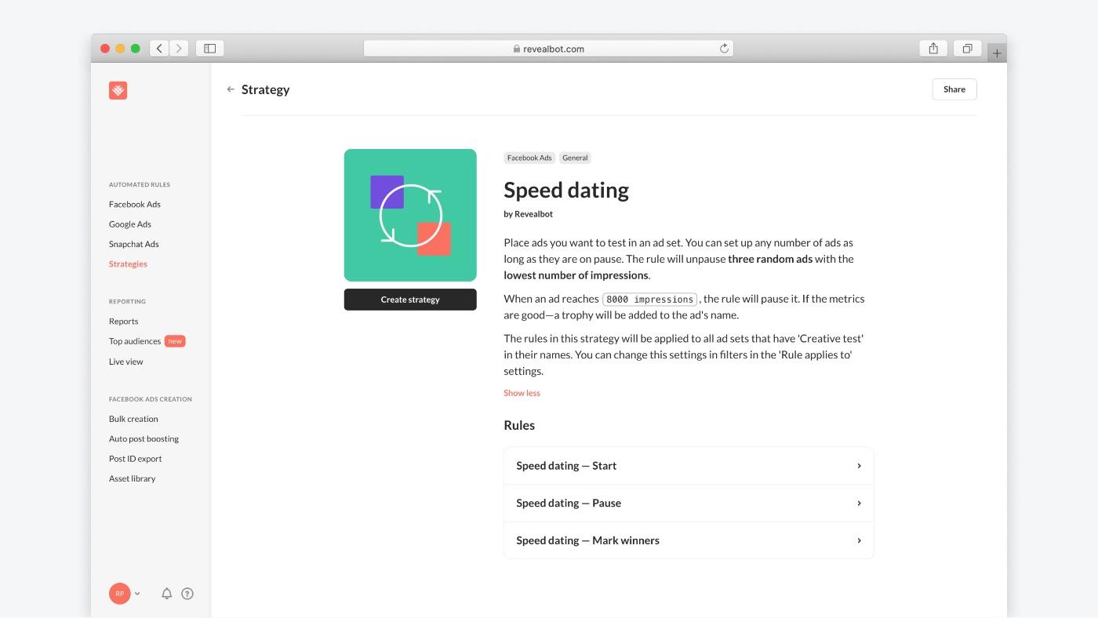Click the revealbot.com address bar
The image size is (1098, 618).
tap(548, 49)
